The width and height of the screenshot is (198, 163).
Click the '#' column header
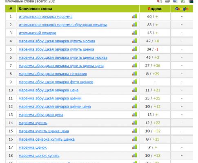tap(11, 9)
